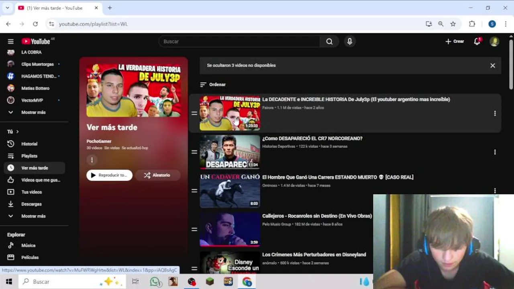Viewport: 514px width, 289px height.
Task: Open the YouTube hamburger guide menu
Action: (11, 41)
